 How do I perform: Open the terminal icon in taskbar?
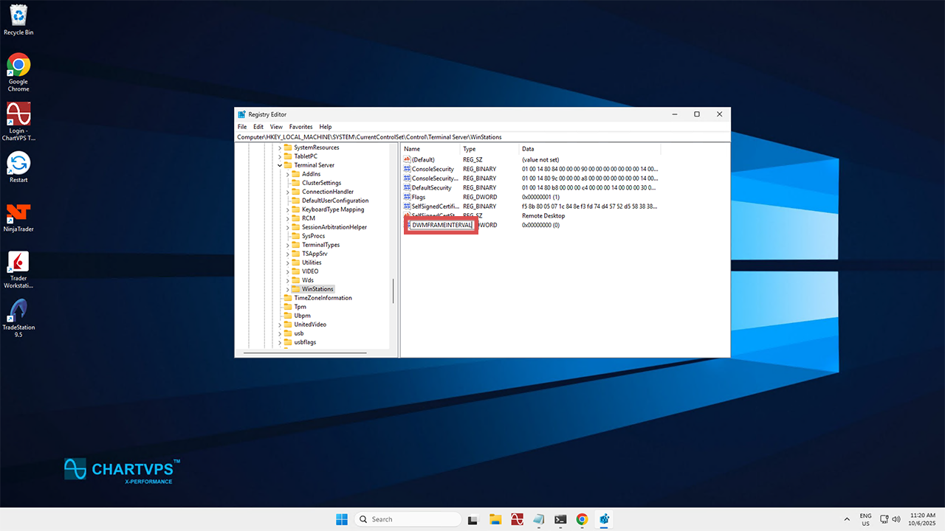(560, 519)
